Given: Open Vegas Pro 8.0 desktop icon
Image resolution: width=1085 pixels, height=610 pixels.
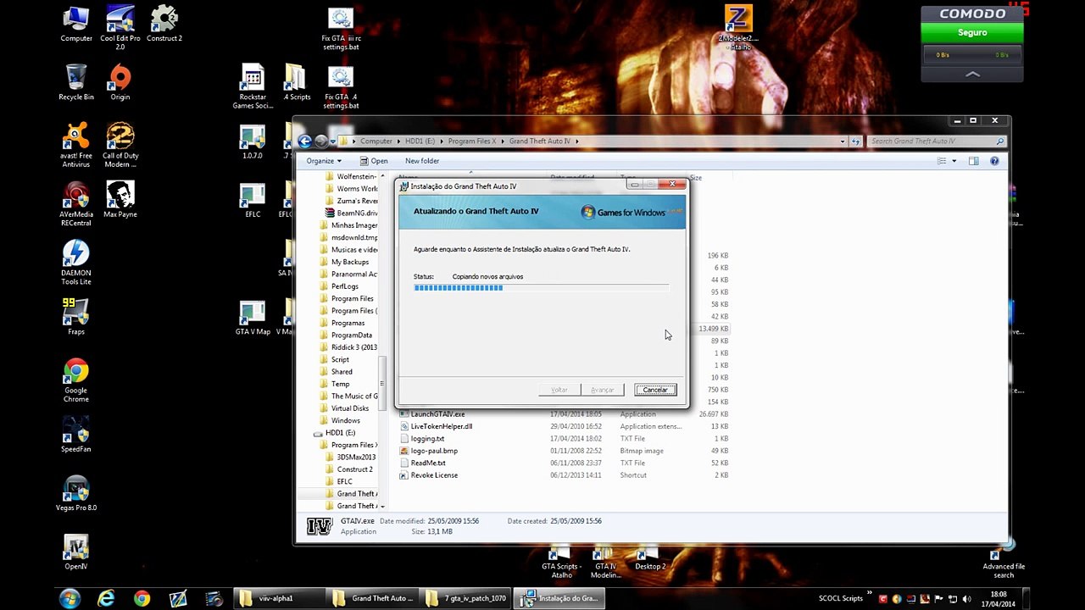Looking at the screenshot, I should click(76, 493).
